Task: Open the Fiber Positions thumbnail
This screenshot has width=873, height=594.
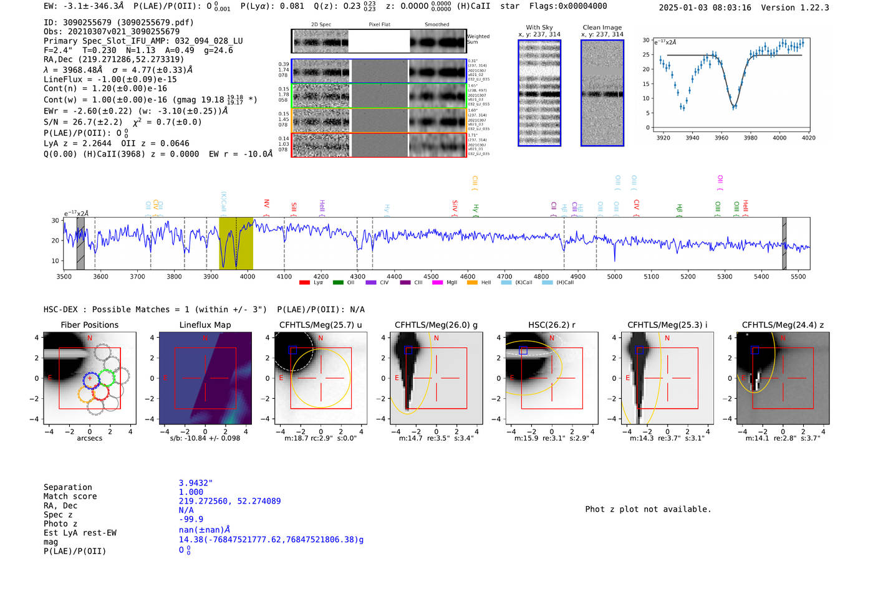Action: [90, 378]
